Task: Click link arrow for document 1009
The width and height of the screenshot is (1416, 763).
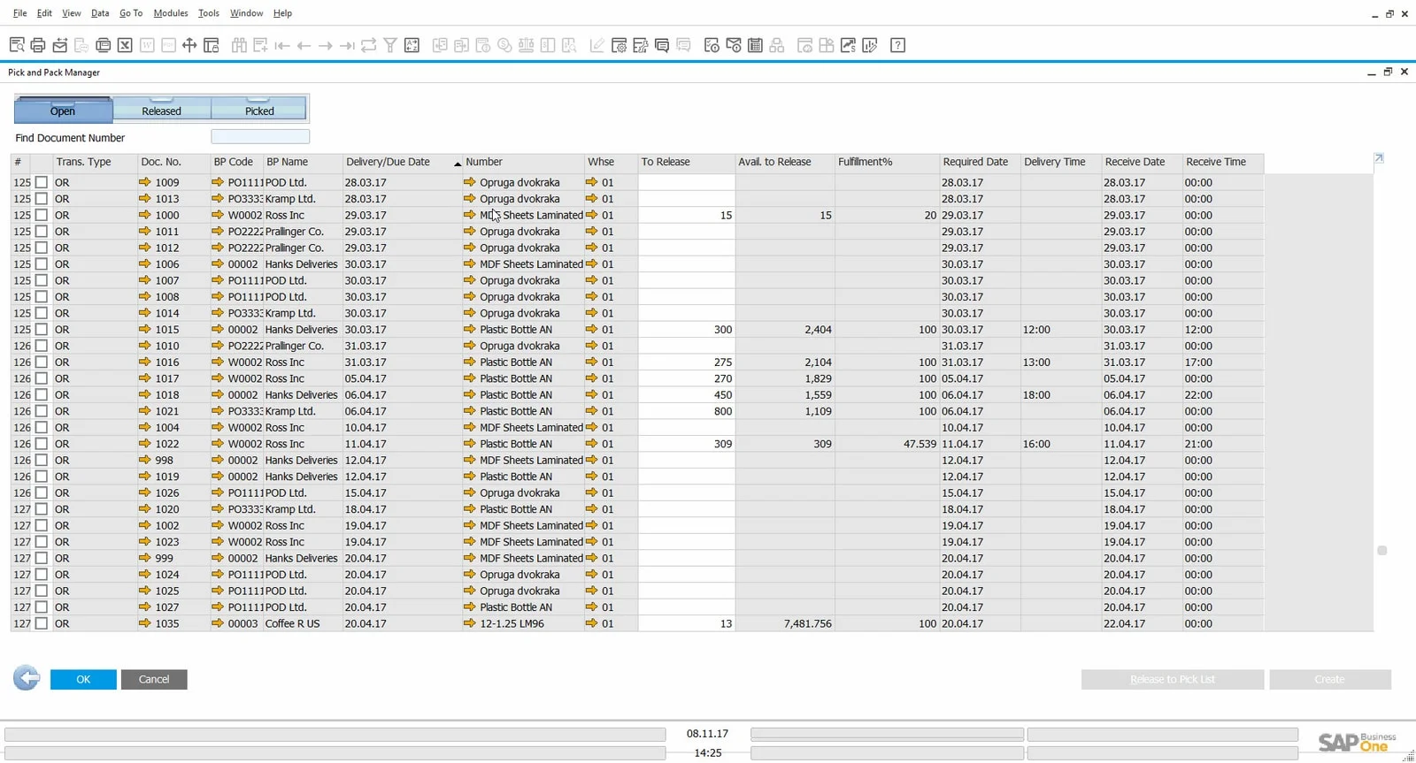Action: point(144,182)
